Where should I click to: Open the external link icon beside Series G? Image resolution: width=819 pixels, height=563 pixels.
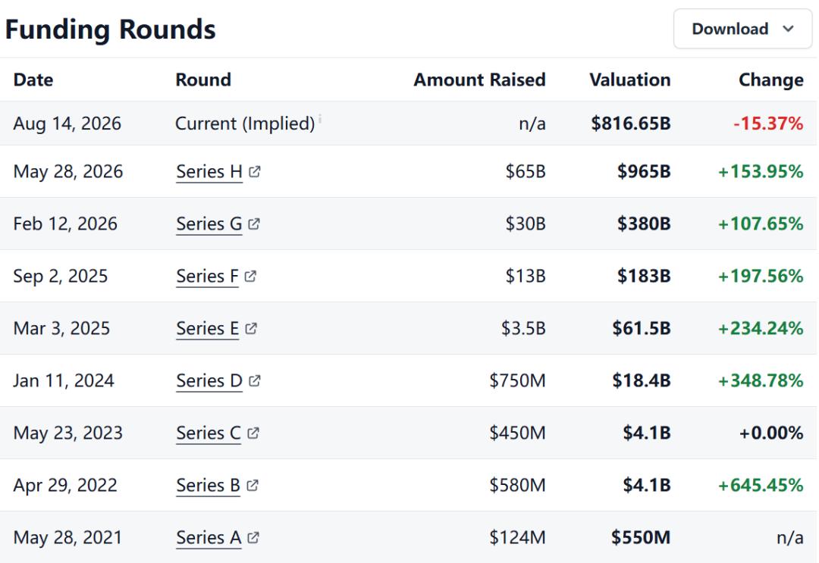(254, 224)
